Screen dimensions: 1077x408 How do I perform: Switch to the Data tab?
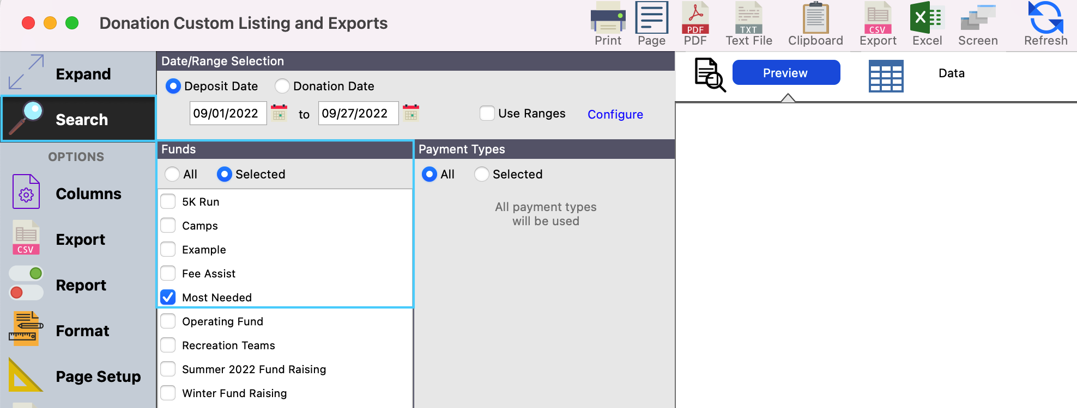(x=951, y=73)
